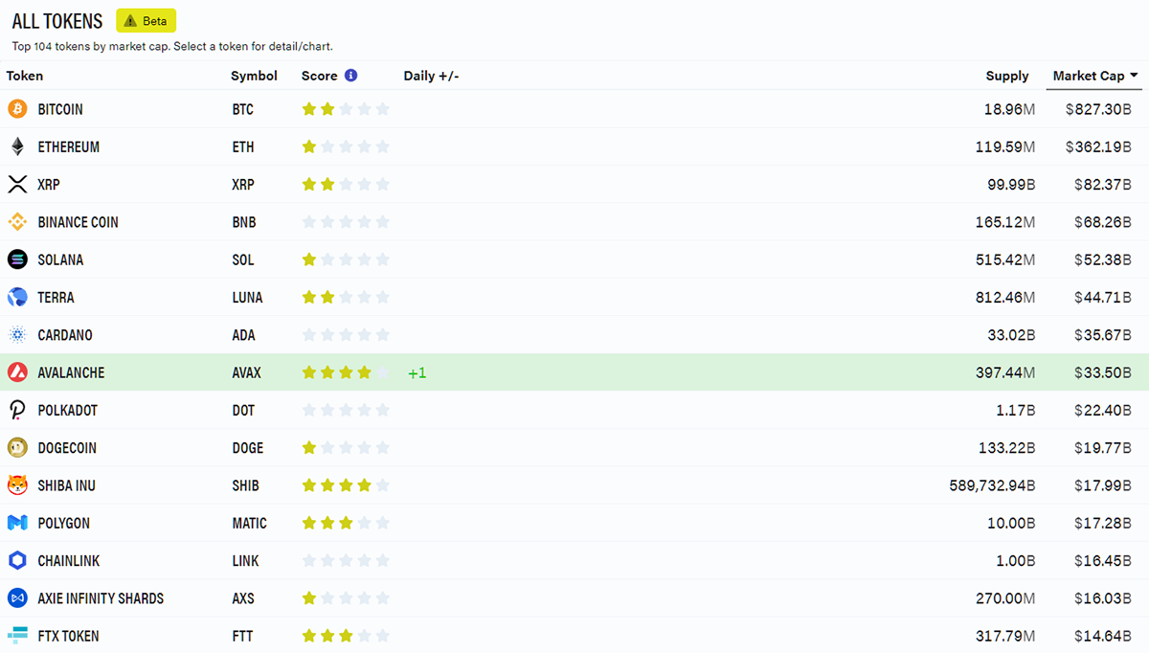
Task: Sort table by Supply column header
Action: 1007,76
